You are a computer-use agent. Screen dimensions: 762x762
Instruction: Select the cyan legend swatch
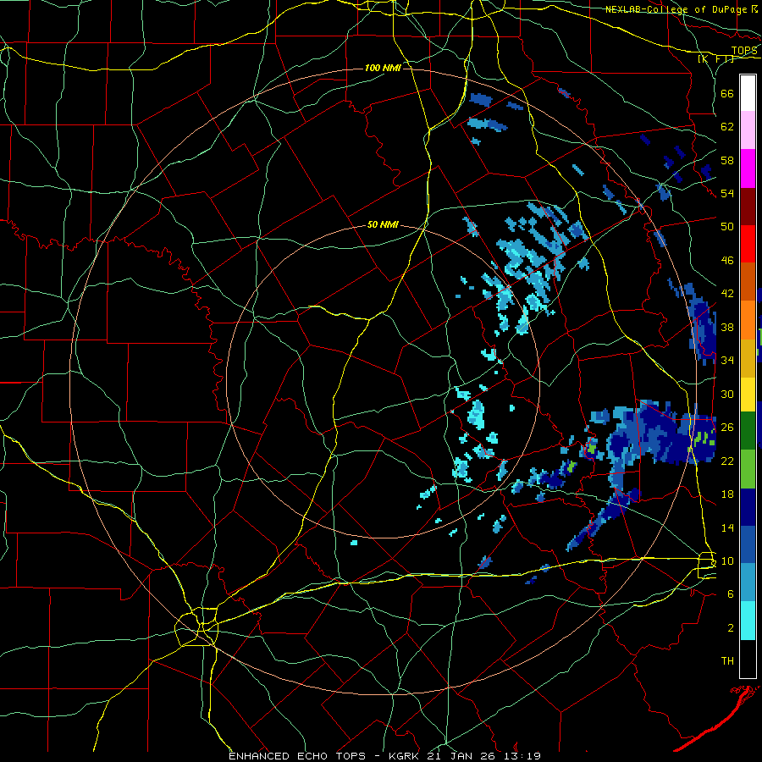[748, 621]
